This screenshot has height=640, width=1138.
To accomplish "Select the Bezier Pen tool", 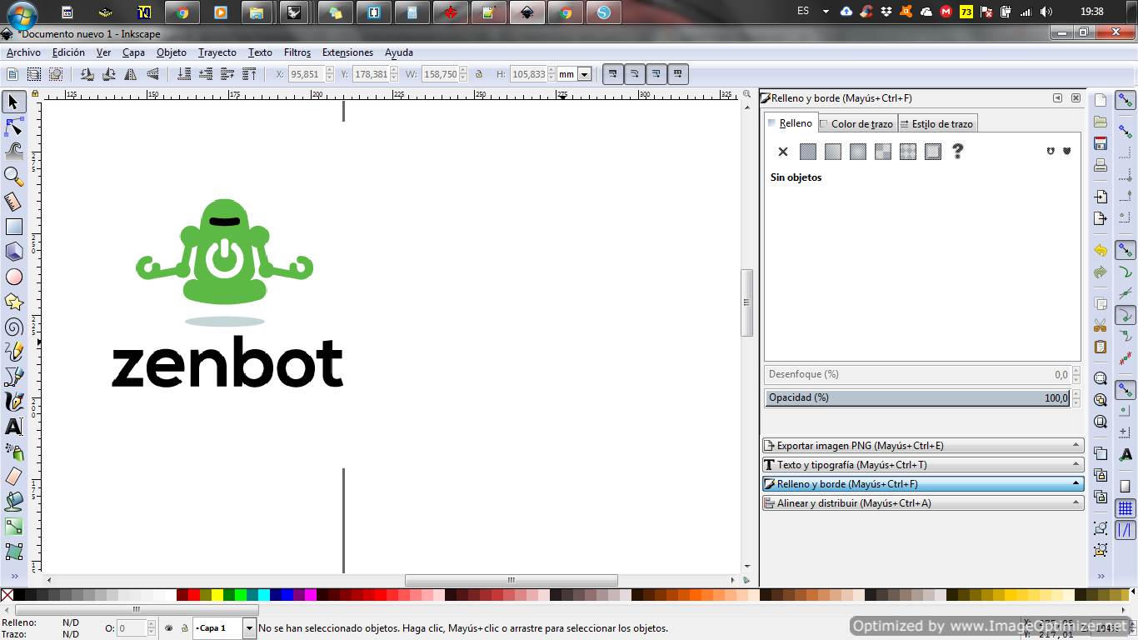I will [x=13, y=377].
